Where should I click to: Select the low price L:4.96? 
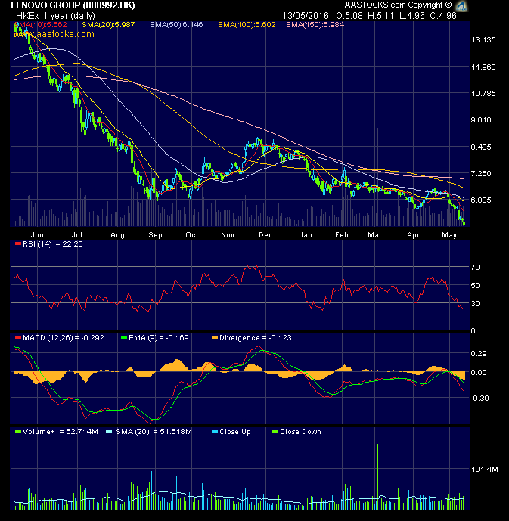coord(412,16)
